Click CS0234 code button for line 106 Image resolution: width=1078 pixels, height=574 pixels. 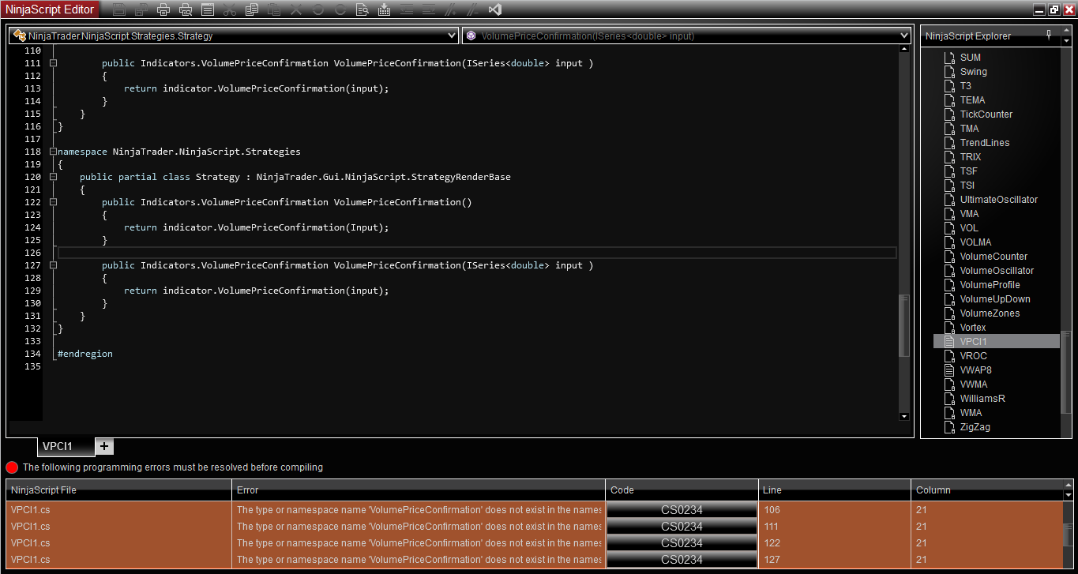[x=682, y=510]
